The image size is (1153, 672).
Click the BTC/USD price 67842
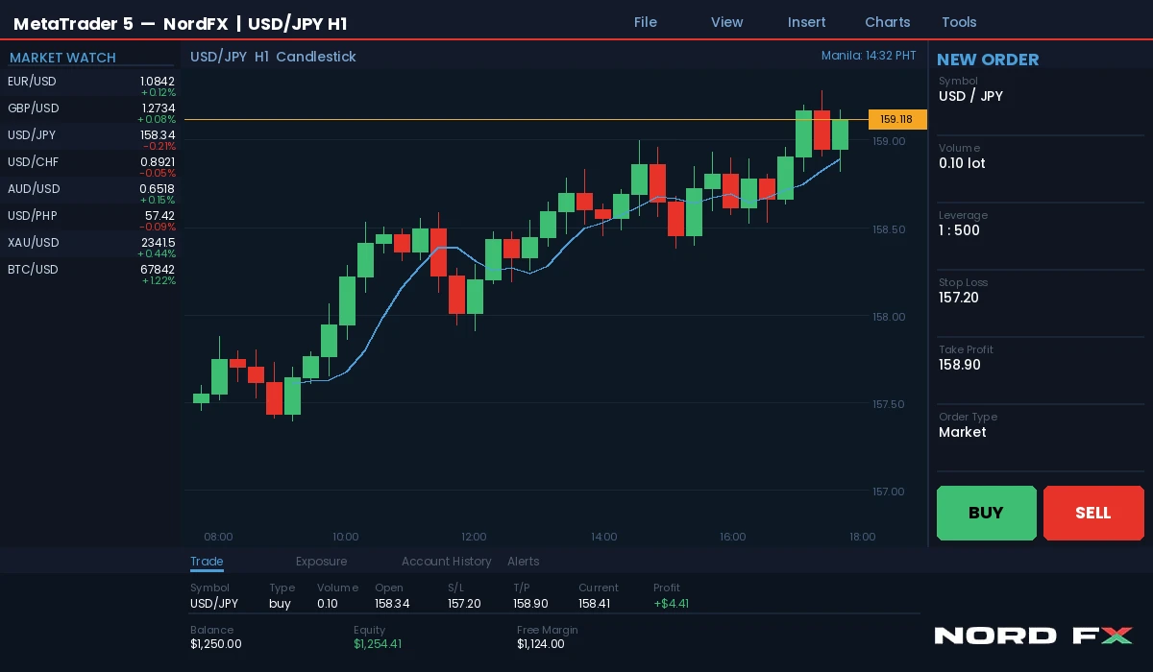click(x=158, y=270)
